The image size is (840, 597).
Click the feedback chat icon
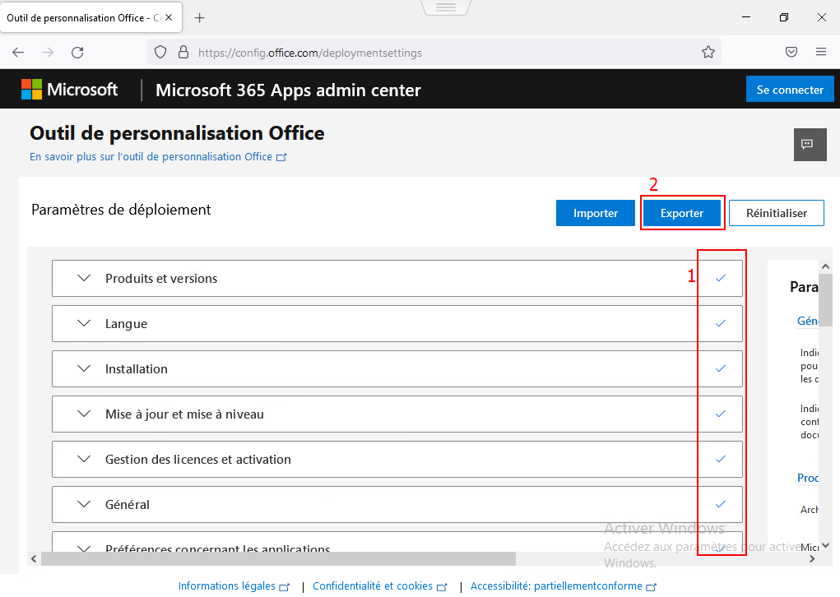click(808, 144)
